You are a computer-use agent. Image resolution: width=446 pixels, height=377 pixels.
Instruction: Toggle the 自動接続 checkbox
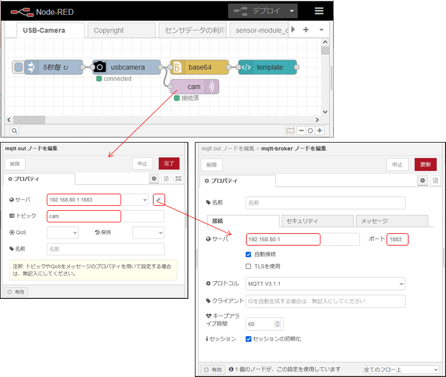coord(249,254)
